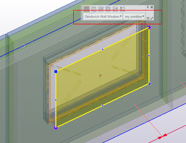Select the top-left blue square corner handle
The width and height of the screenshot is (186, 143).
pyautogui.click(x=56, y=71)
